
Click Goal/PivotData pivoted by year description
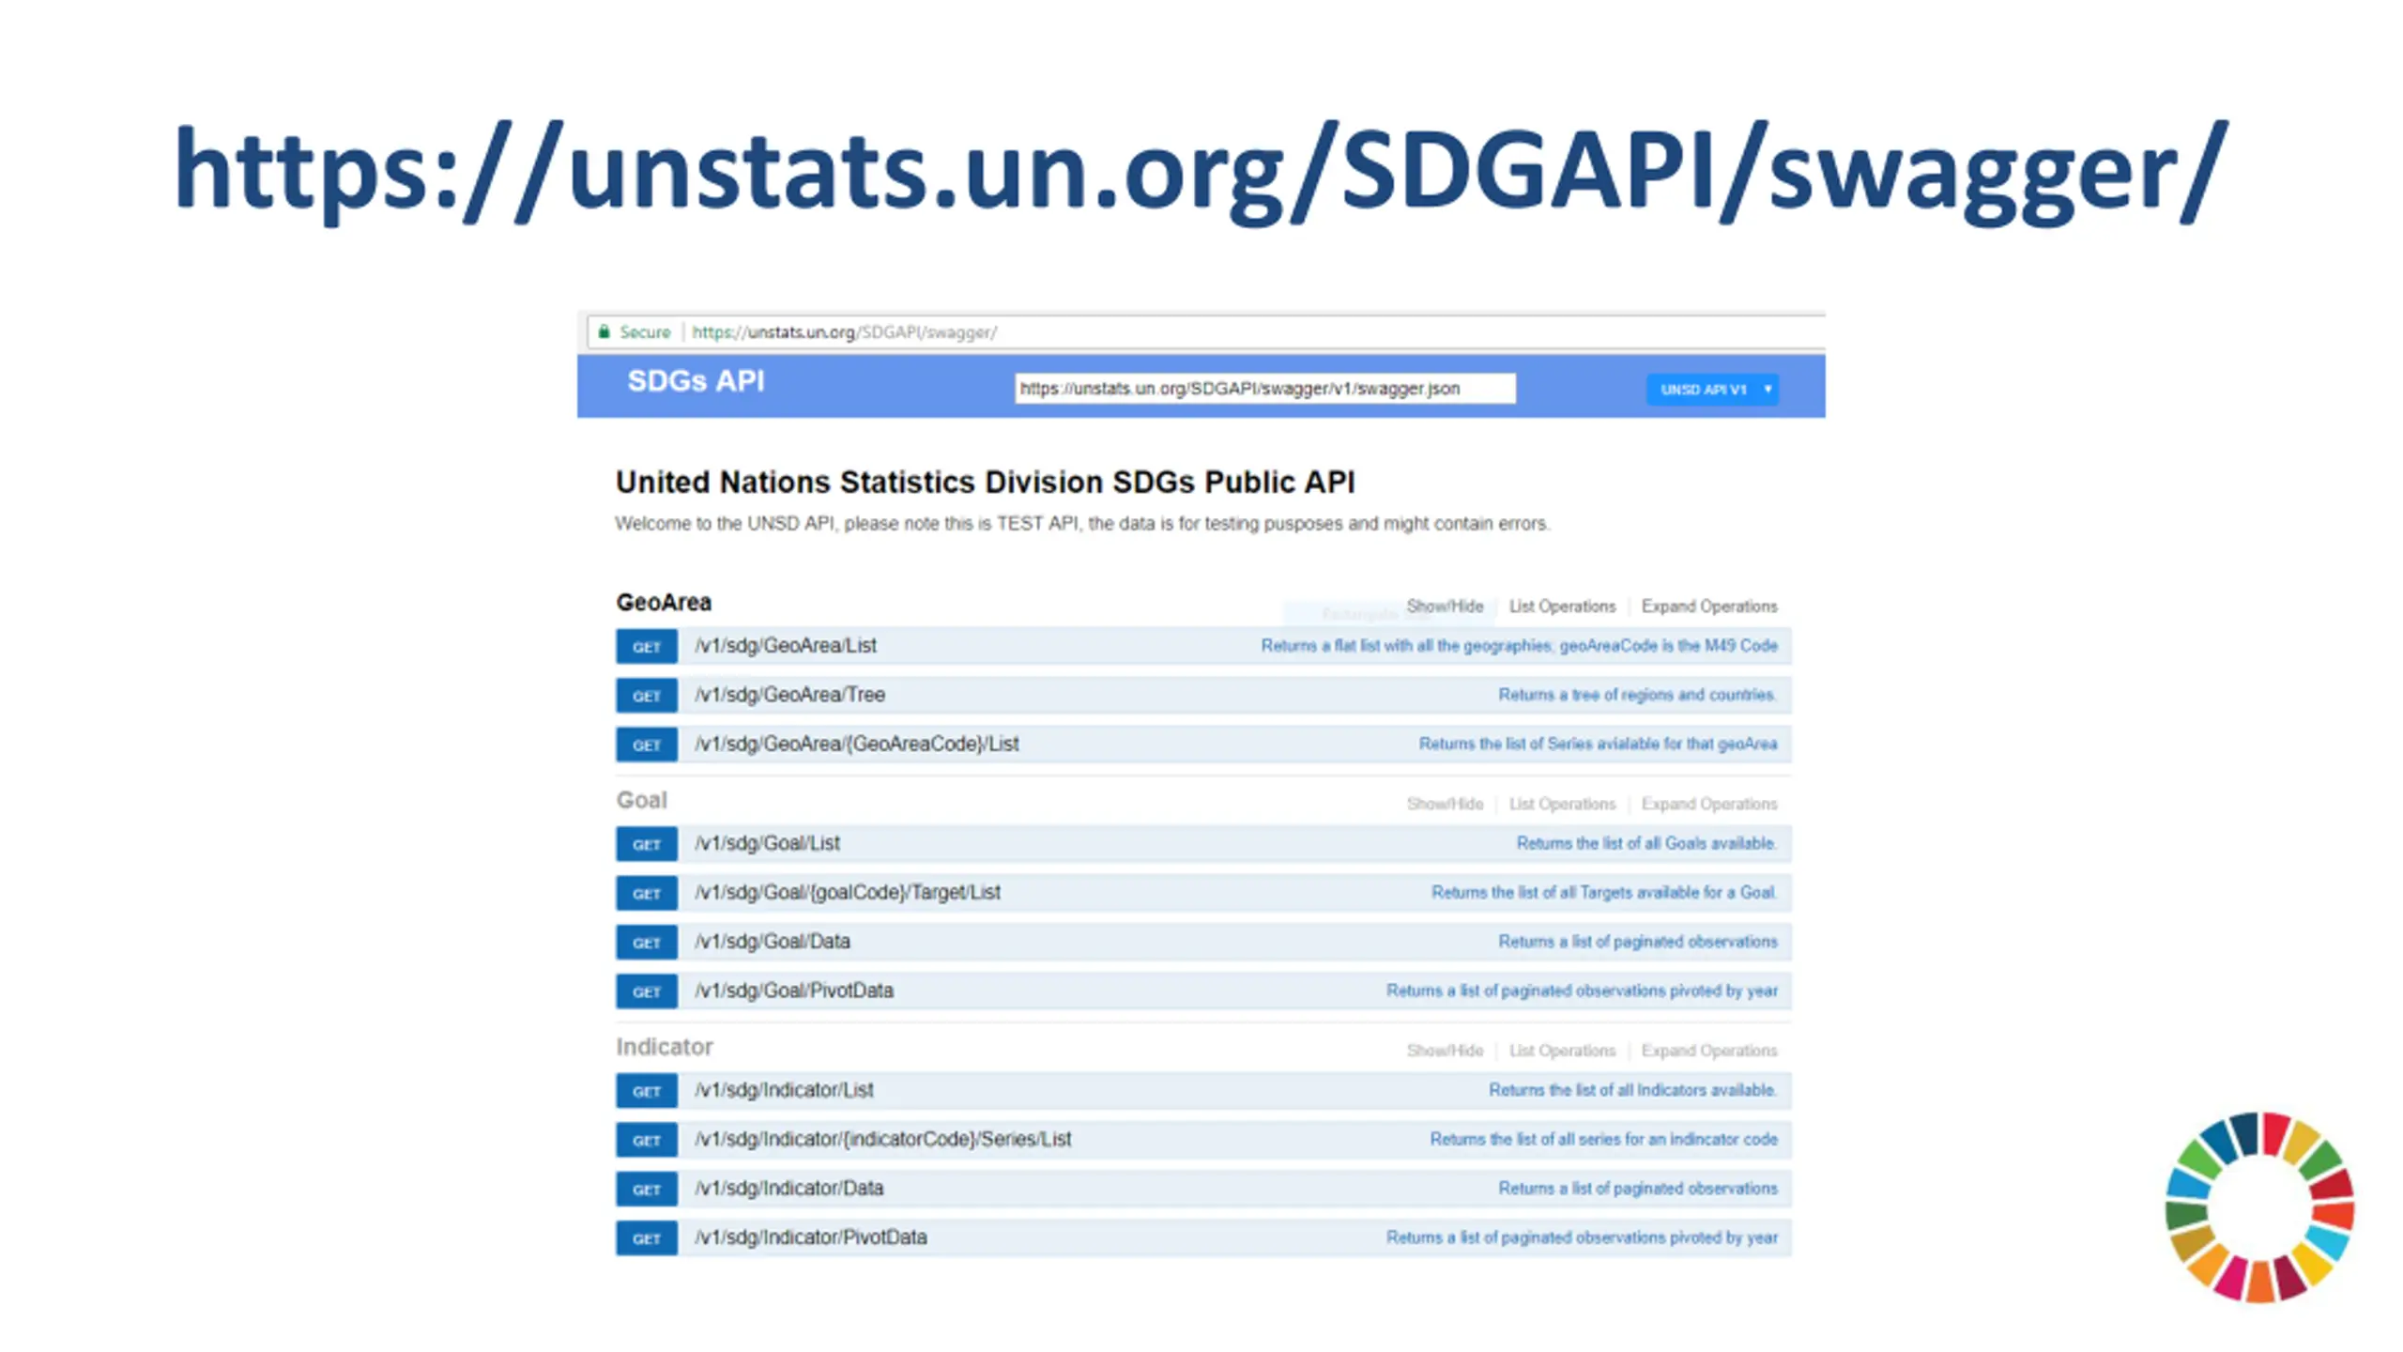point(1582,991)
